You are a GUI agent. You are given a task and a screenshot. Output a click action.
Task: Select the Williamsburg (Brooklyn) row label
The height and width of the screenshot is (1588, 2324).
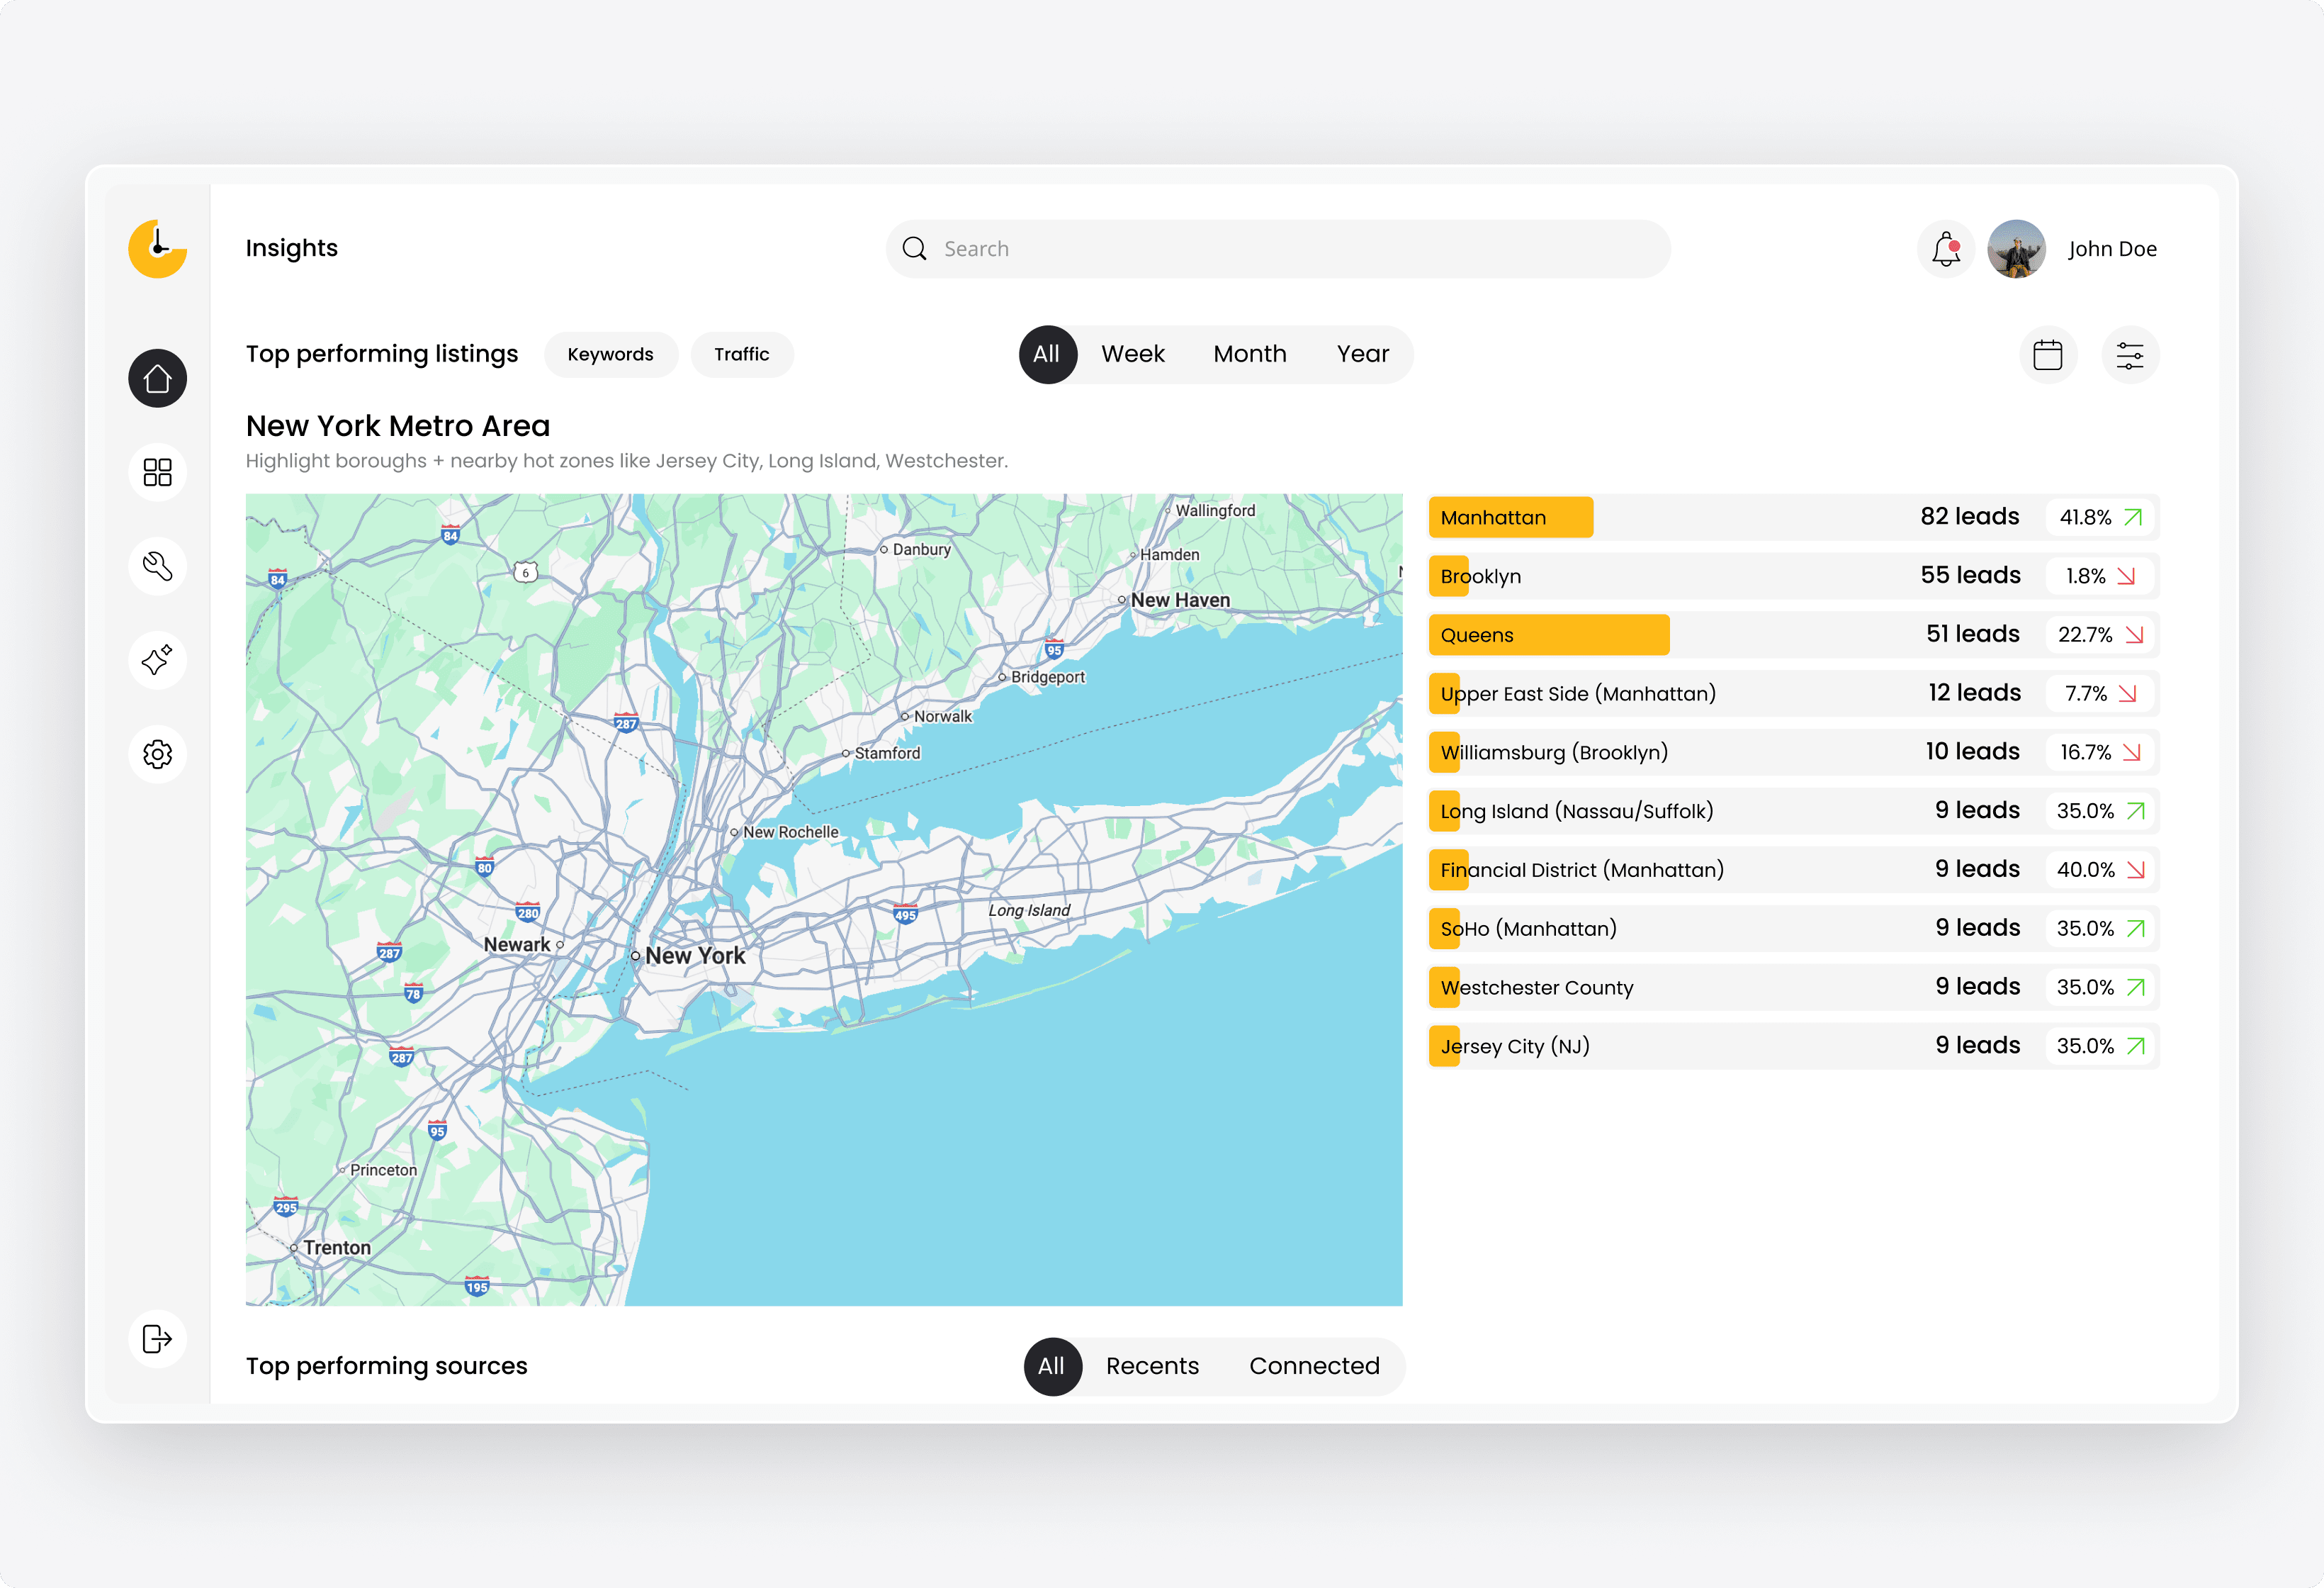pos(1554,752)
